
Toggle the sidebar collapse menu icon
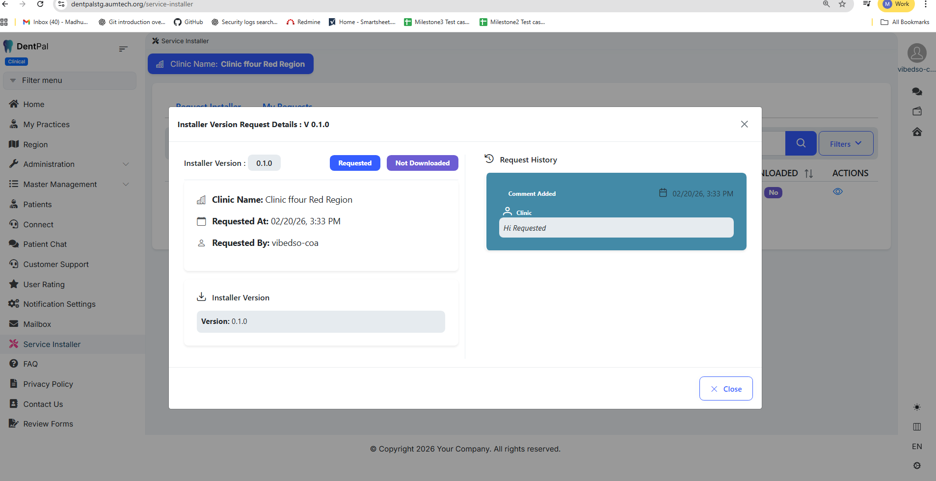pyautogui.click(x=123, y=49)
